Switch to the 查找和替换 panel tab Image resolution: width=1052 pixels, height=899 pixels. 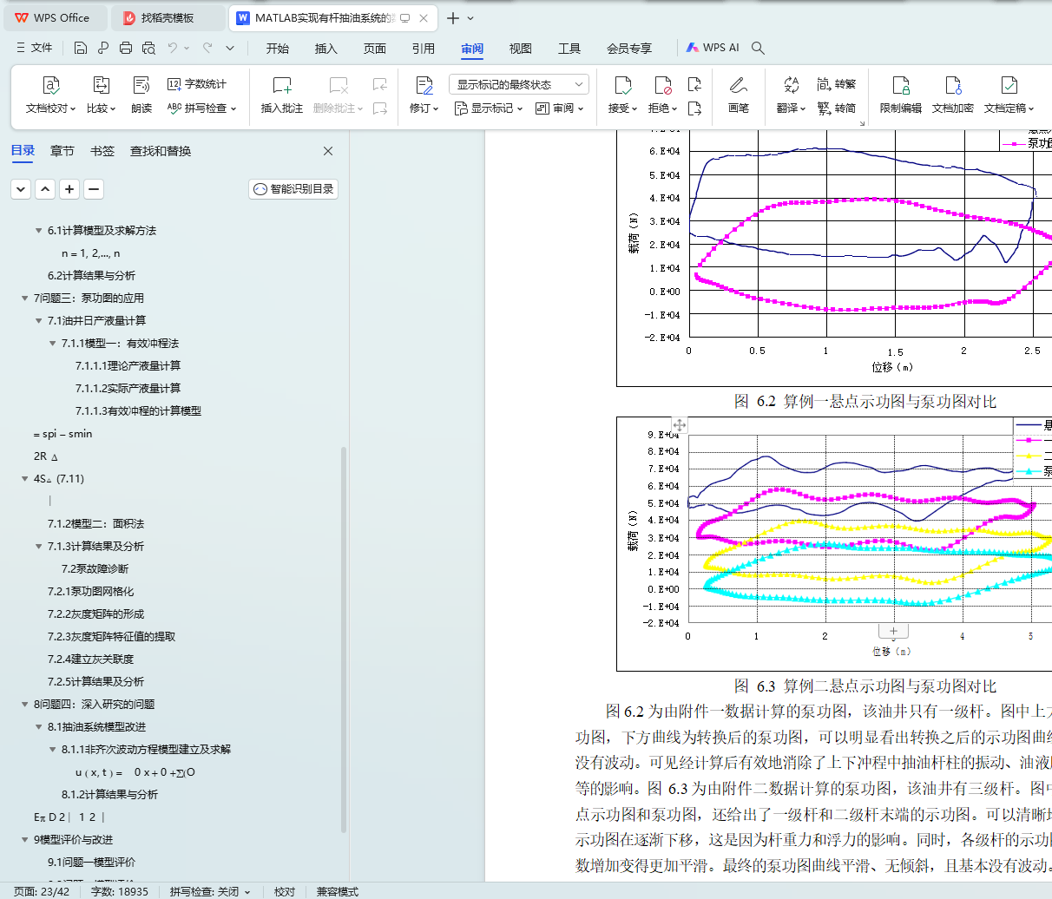click(161, 151)
